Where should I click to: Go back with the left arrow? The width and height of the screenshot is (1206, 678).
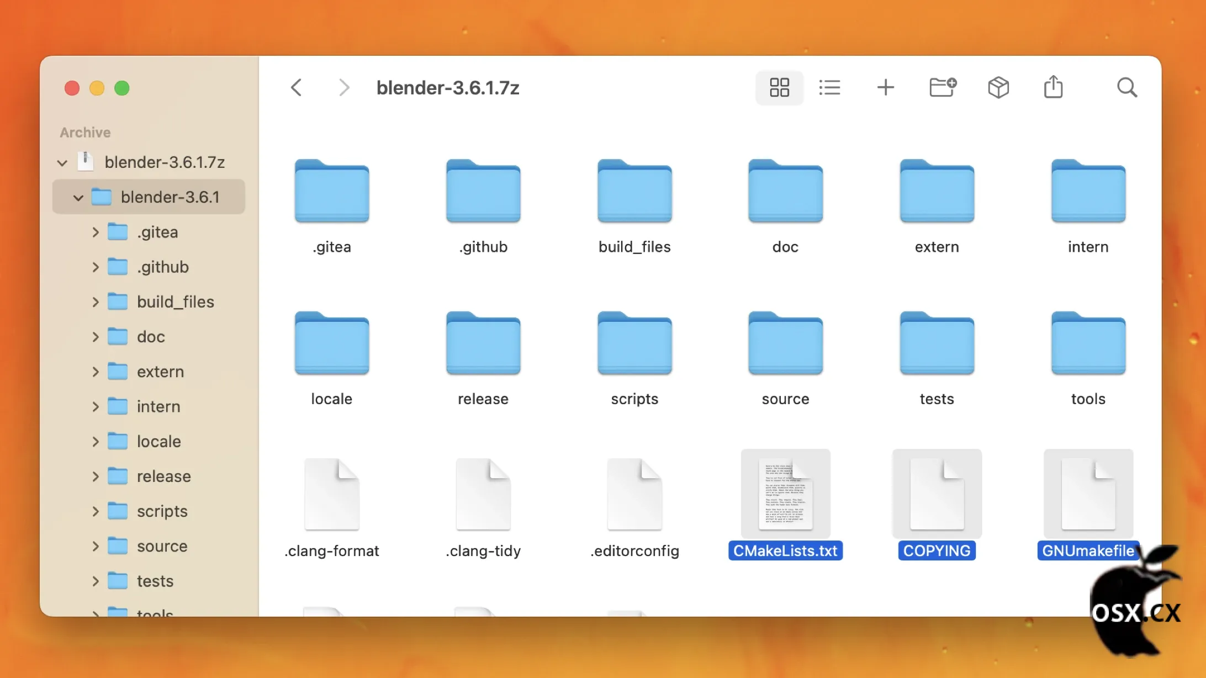pyautogui.click(x=297, y=87)
